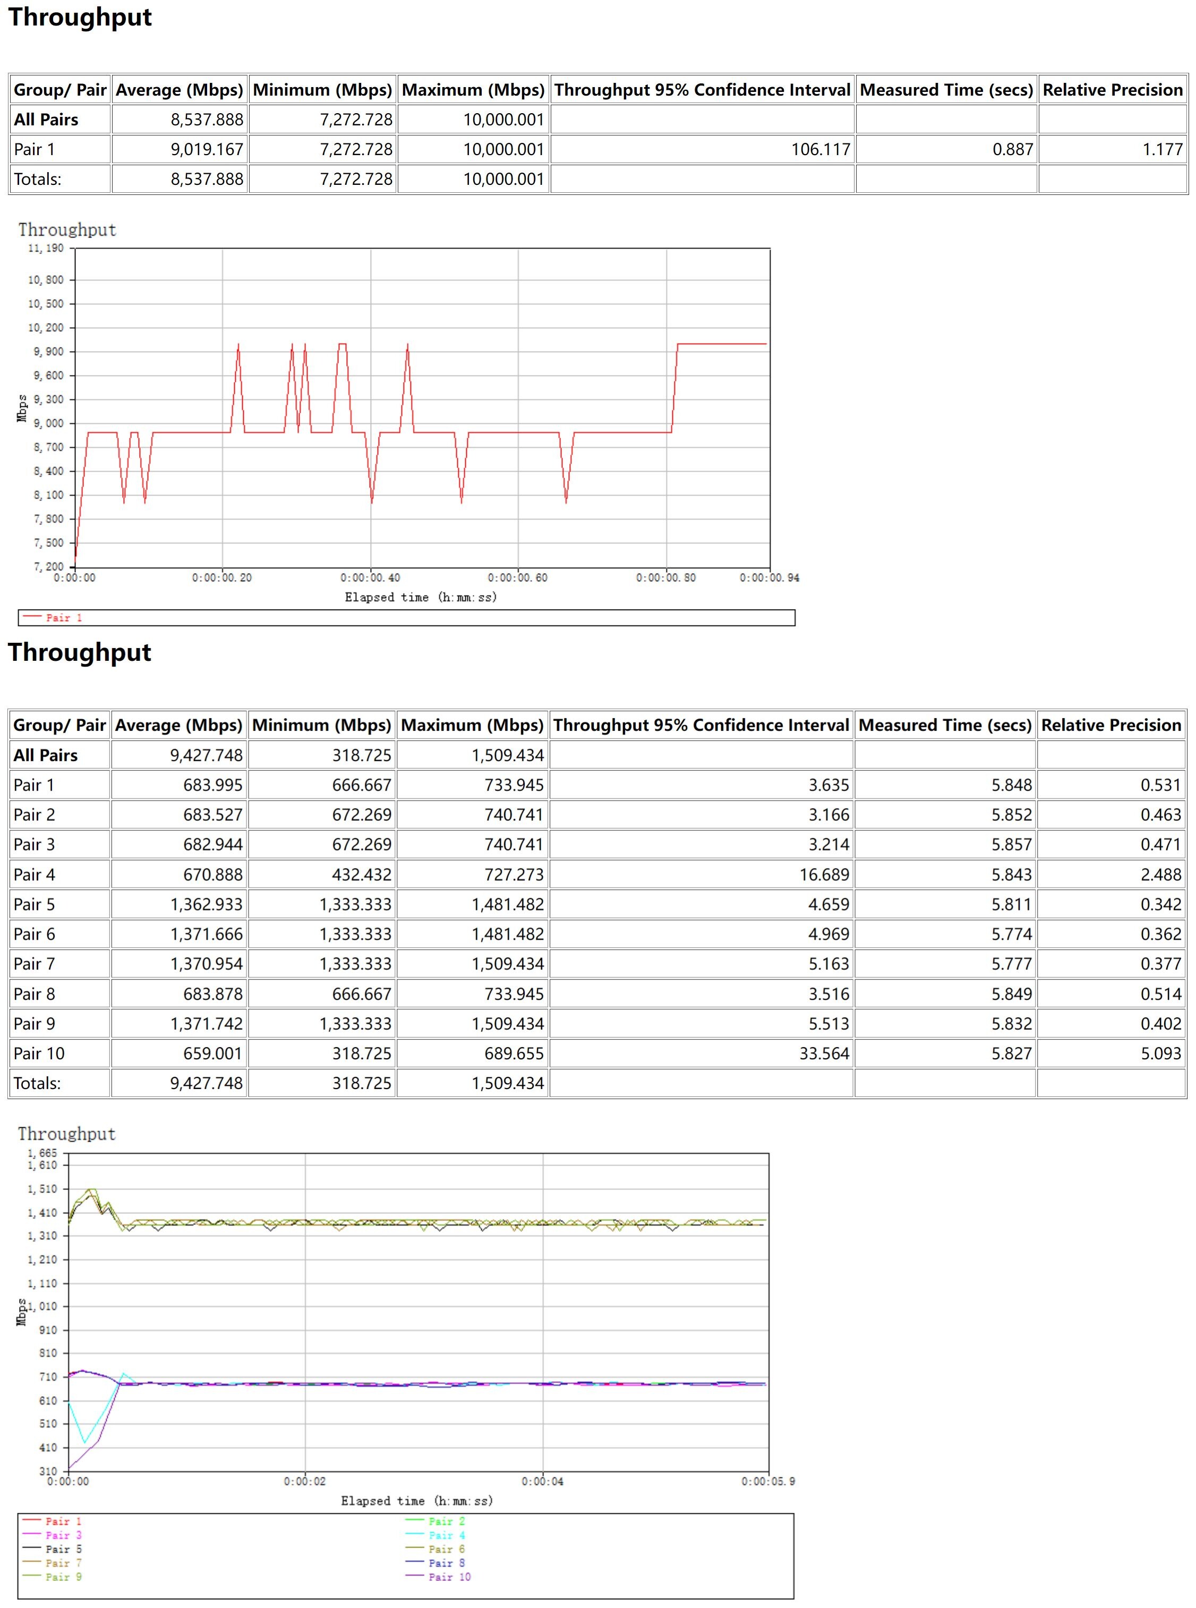The width and height of the screenshot is (1196, 1608).
Task: Select the Pair 7 legend entry
Action: pyautogui.click(x=63, y=1563)
